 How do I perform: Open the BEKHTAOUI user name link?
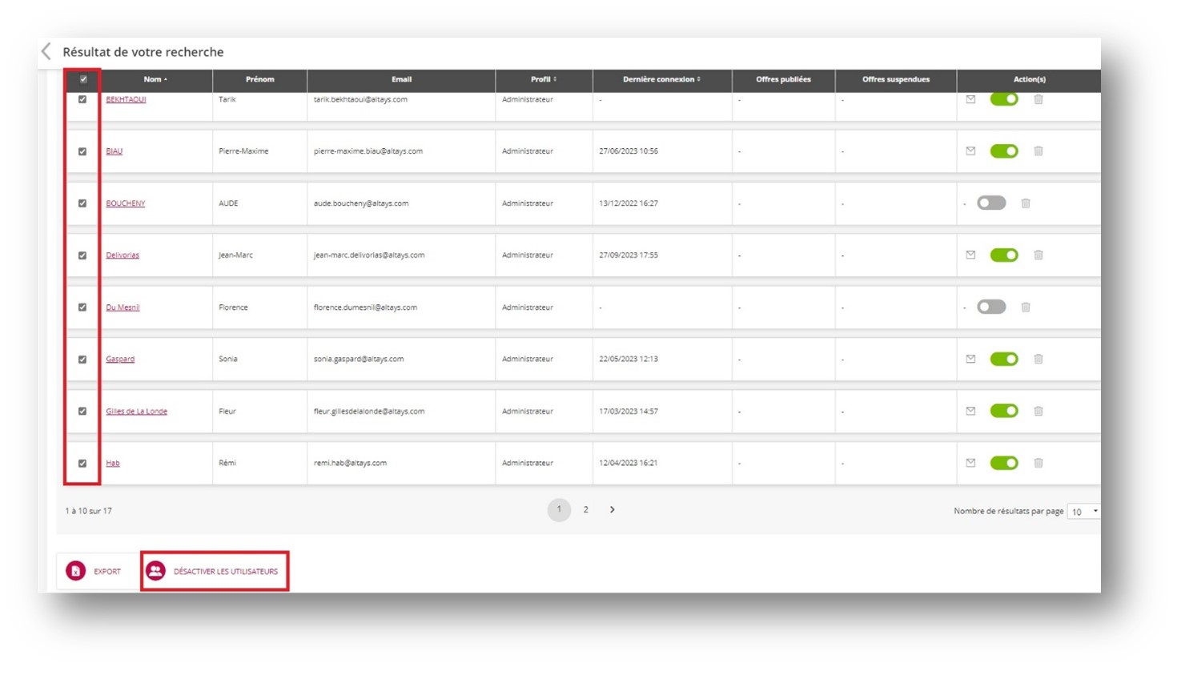pos(126,99)
